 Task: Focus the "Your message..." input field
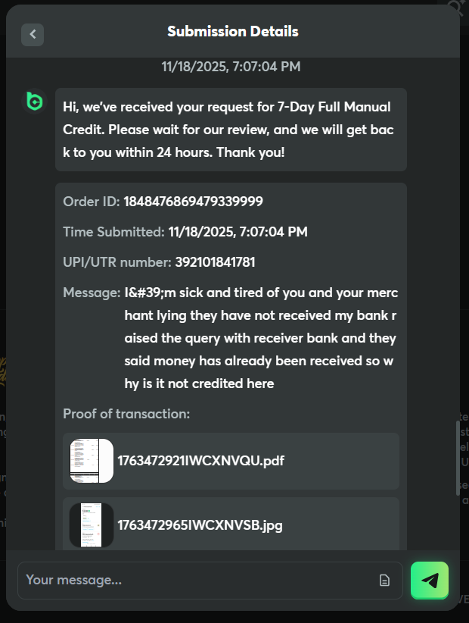tap(197, 581)
